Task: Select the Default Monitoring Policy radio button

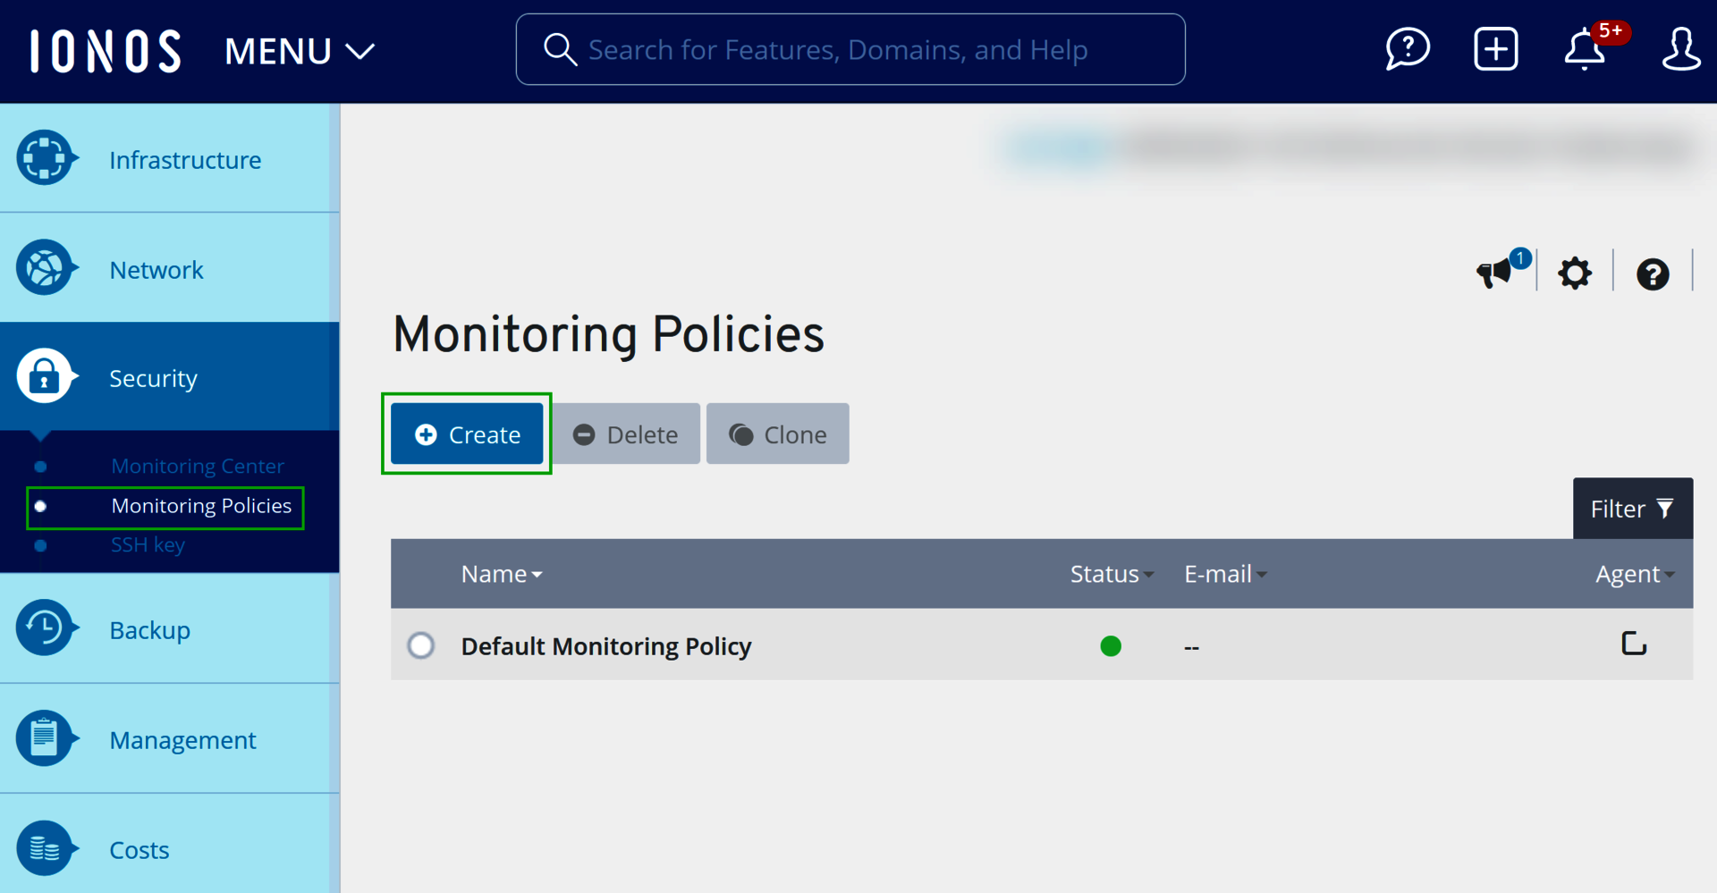Action: pyautogui.click(x=421, y=645)
